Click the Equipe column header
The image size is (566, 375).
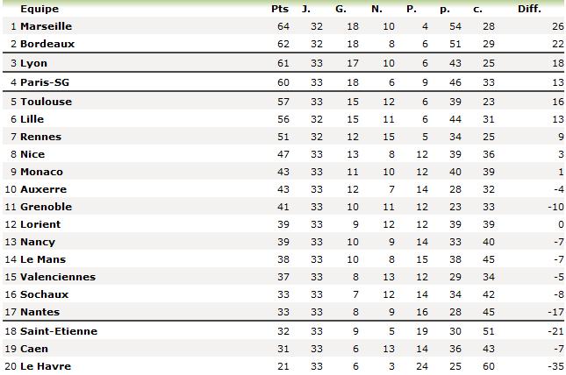(39, 9)
